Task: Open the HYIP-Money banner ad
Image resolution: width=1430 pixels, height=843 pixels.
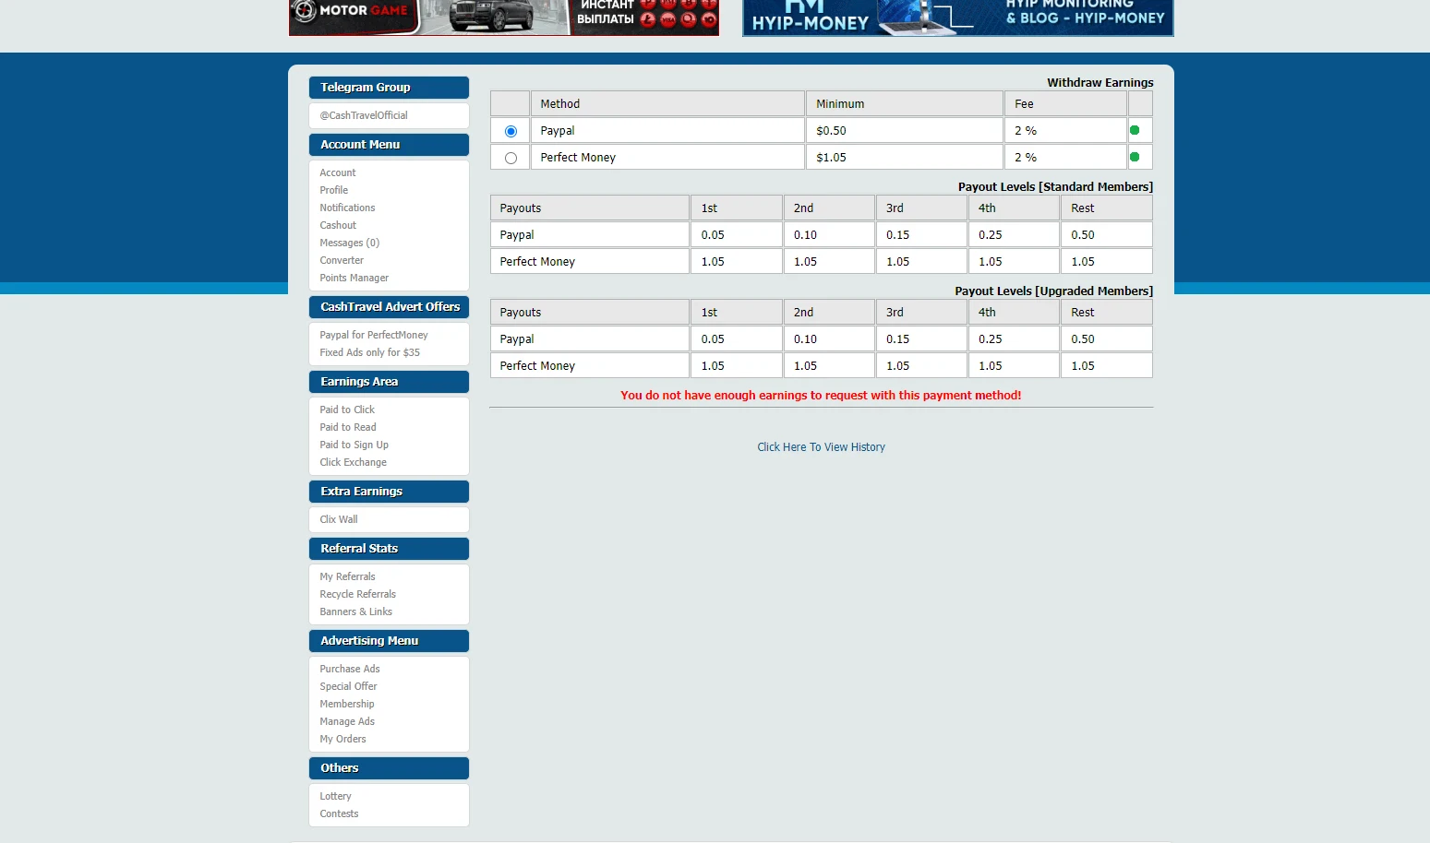Action: [958, 18]
